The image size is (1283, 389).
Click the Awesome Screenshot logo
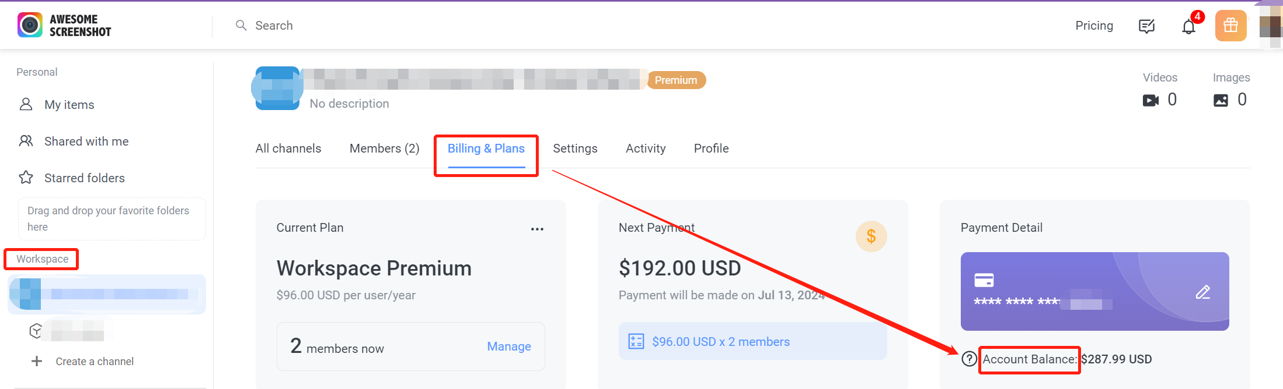click(64, 25)
